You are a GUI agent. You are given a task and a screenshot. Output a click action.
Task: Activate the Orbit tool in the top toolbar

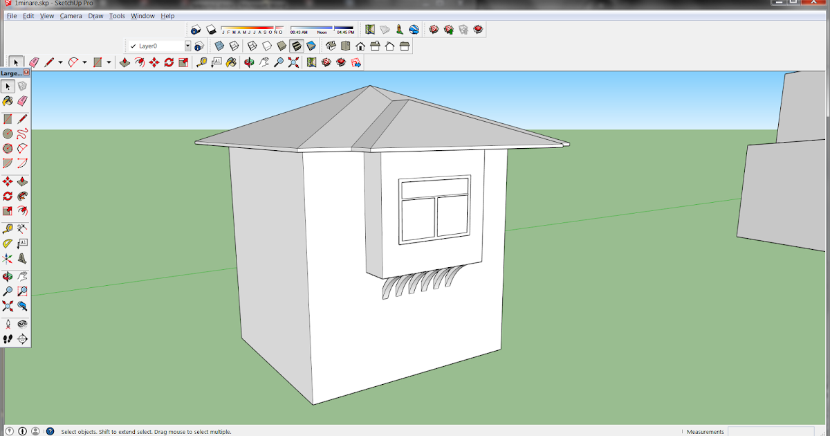249,62
